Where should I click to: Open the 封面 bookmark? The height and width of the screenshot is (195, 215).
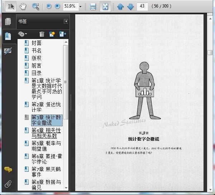coord(37,43)
